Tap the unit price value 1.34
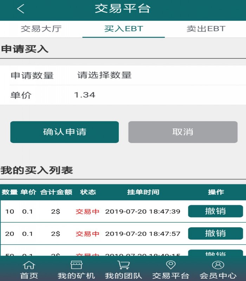Viewport: 246px width, 281px height. [85, 95]
